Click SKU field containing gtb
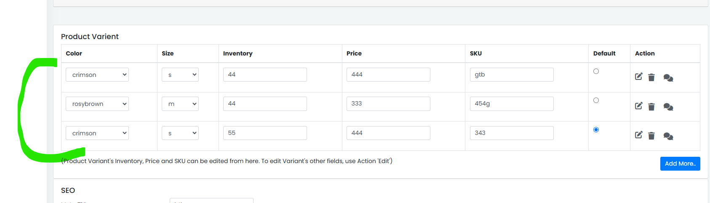The width and height of the screenshot is (710, 203). [512, 75]
